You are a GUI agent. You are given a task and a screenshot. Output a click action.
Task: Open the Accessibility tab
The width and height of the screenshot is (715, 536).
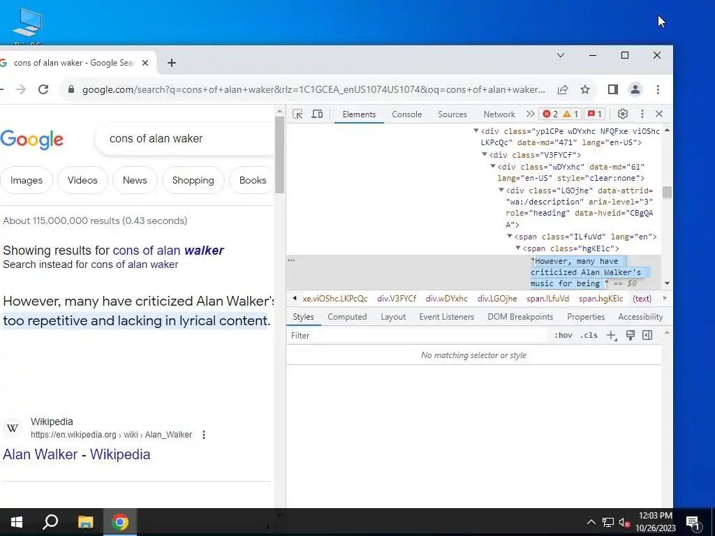coord(640,317)
